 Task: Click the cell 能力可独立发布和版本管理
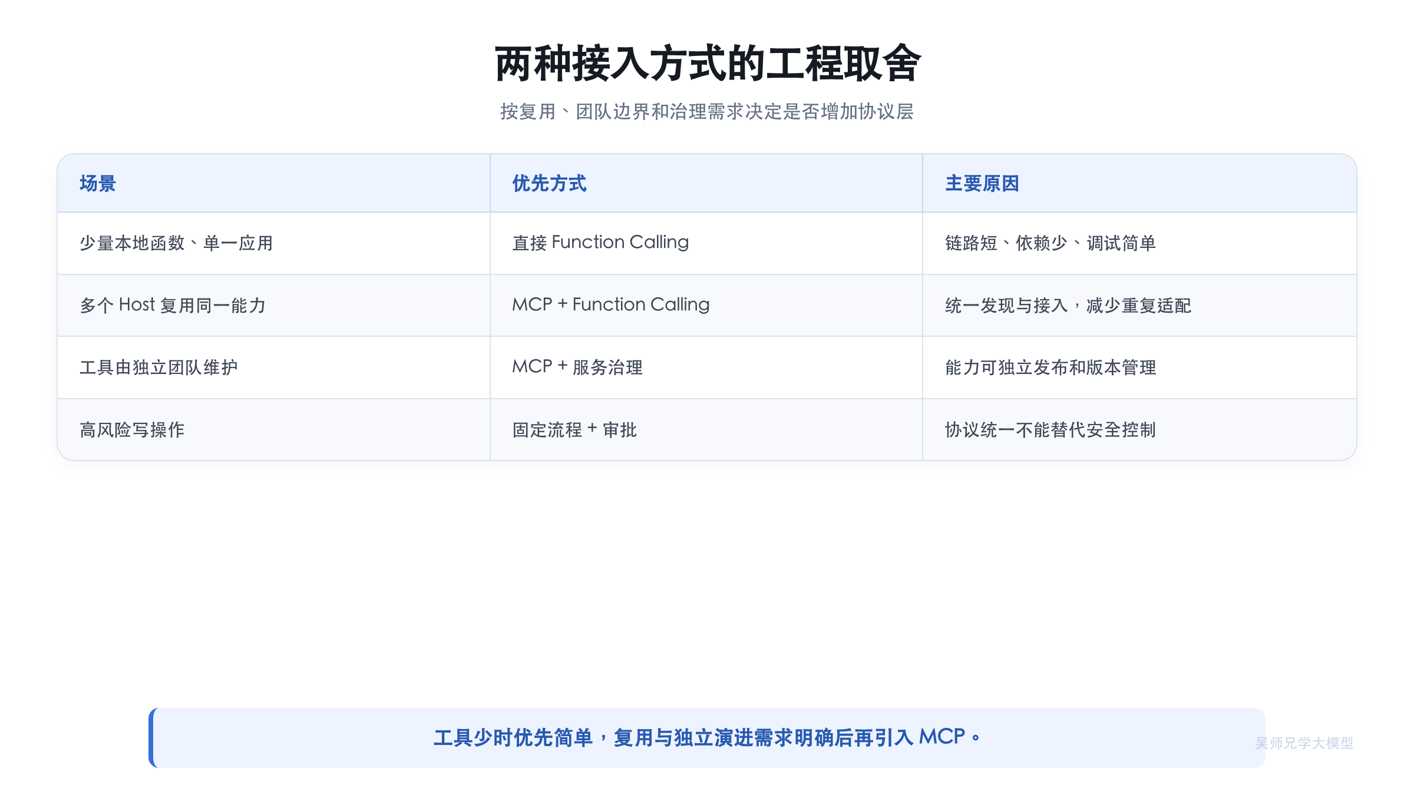(1139, 367)
